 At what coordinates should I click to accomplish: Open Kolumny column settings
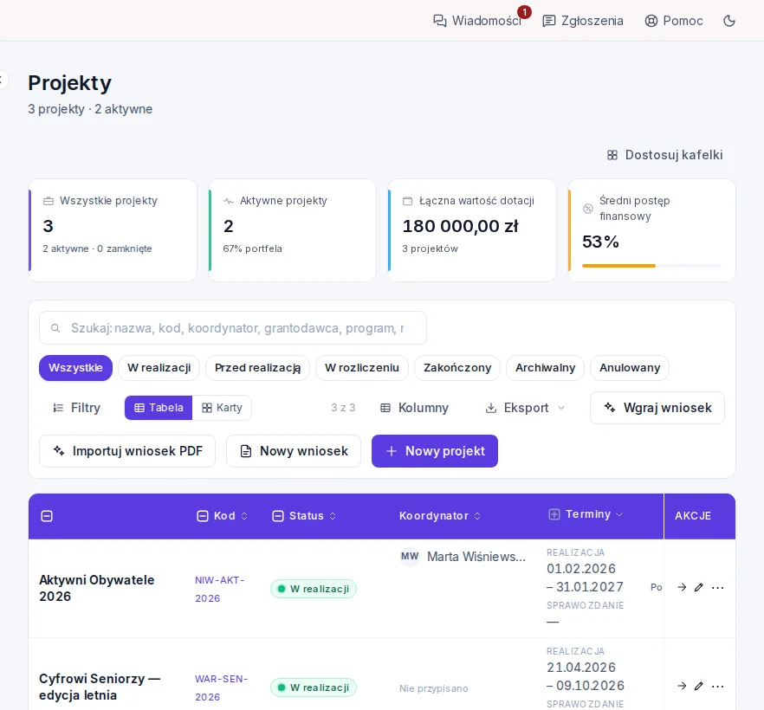(415, 408)
